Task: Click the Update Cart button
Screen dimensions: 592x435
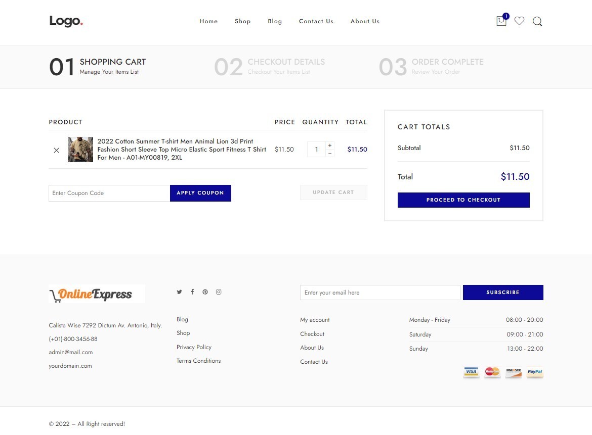Action: coord(333,192)
